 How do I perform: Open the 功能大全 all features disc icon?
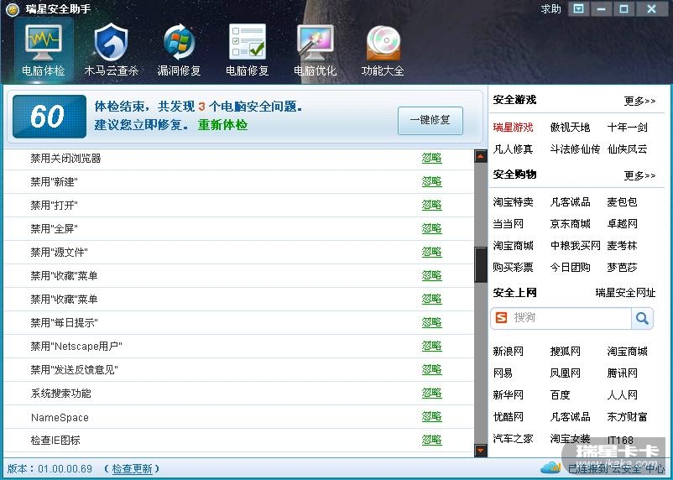[383, 42]
